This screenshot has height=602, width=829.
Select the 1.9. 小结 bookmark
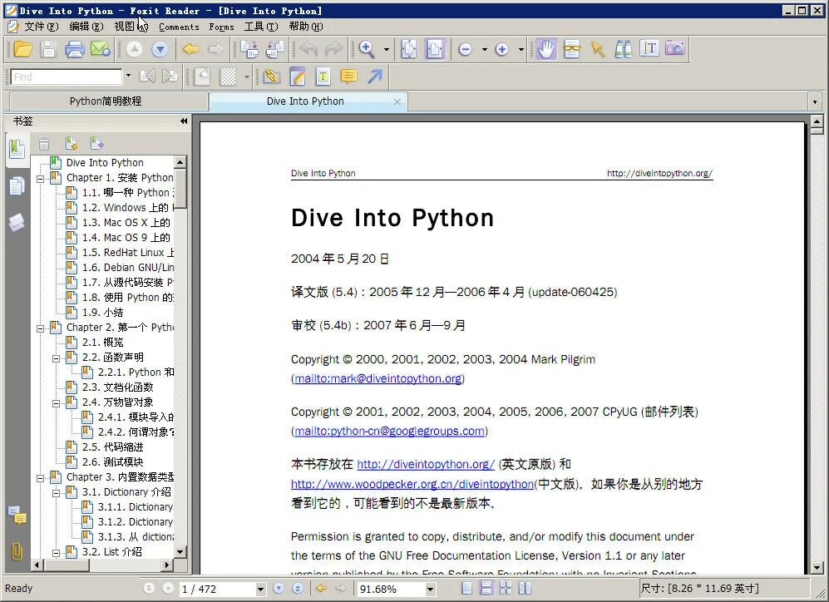pos(102,313)
